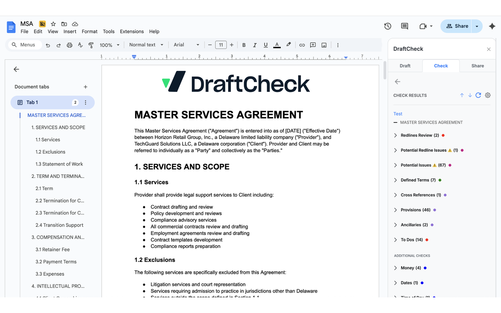The height and width of the screenshot is (313, 501).
Task: Open the Insert menu
Action: (70, 31)
